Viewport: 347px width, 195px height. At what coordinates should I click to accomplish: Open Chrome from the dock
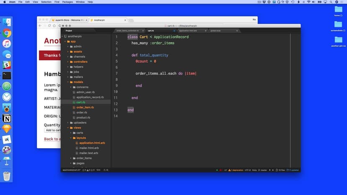7,33
